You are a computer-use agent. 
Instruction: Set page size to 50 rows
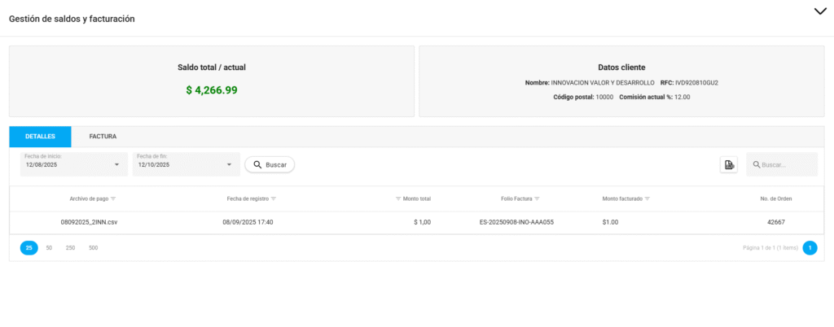(x=49, y=247)
